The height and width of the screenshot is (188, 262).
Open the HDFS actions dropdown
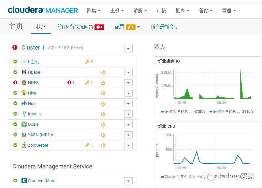click(128, 83)
